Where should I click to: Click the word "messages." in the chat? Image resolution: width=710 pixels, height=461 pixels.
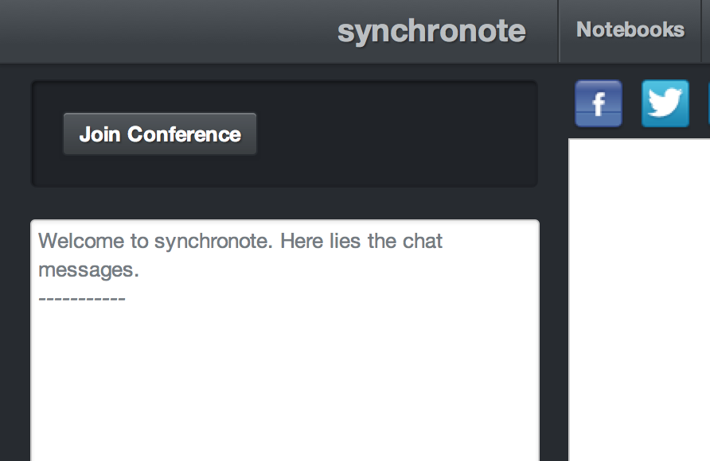[x=88, y=270]
